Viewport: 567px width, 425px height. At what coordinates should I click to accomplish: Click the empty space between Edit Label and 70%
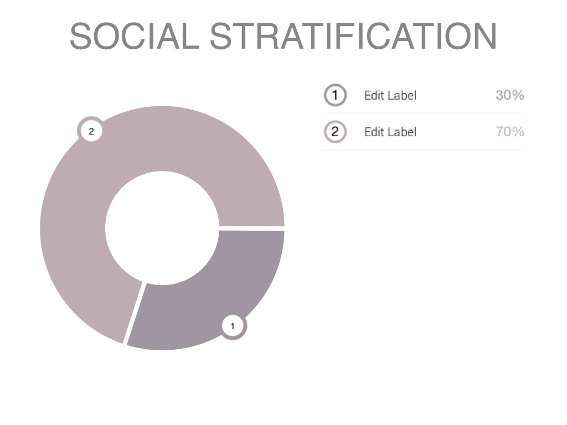pos(455,132)
